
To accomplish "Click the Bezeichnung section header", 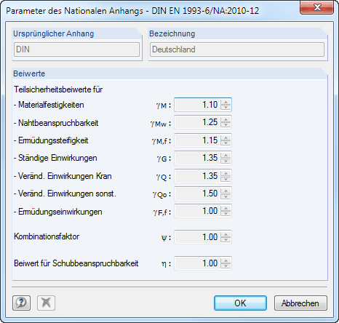I will click(x=172, y=33).
